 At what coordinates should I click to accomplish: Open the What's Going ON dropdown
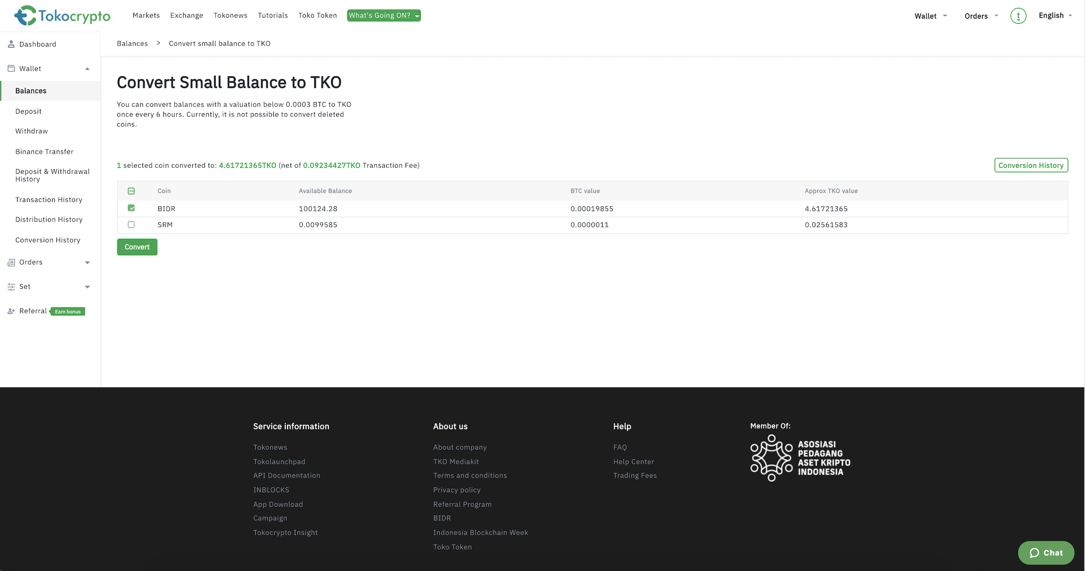383,15
